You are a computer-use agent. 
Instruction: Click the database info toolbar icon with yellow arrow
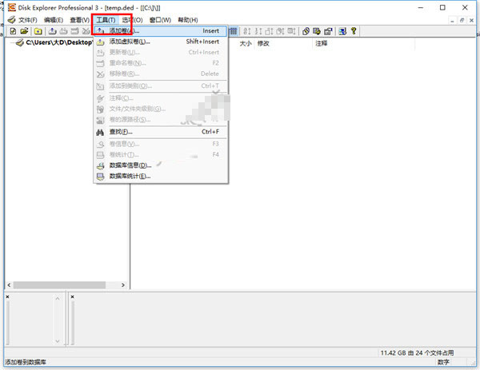(317, 31)
